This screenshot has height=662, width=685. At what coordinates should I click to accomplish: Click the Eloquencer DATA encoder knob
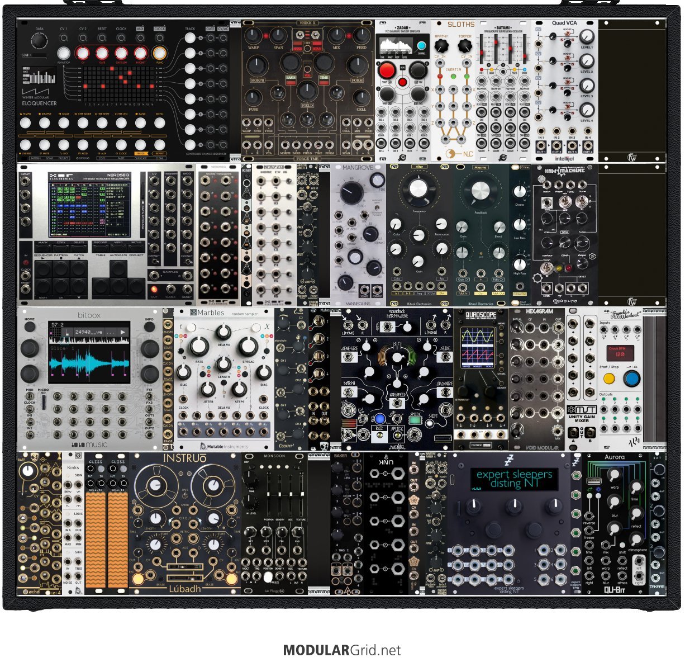(x=39, y=40)
